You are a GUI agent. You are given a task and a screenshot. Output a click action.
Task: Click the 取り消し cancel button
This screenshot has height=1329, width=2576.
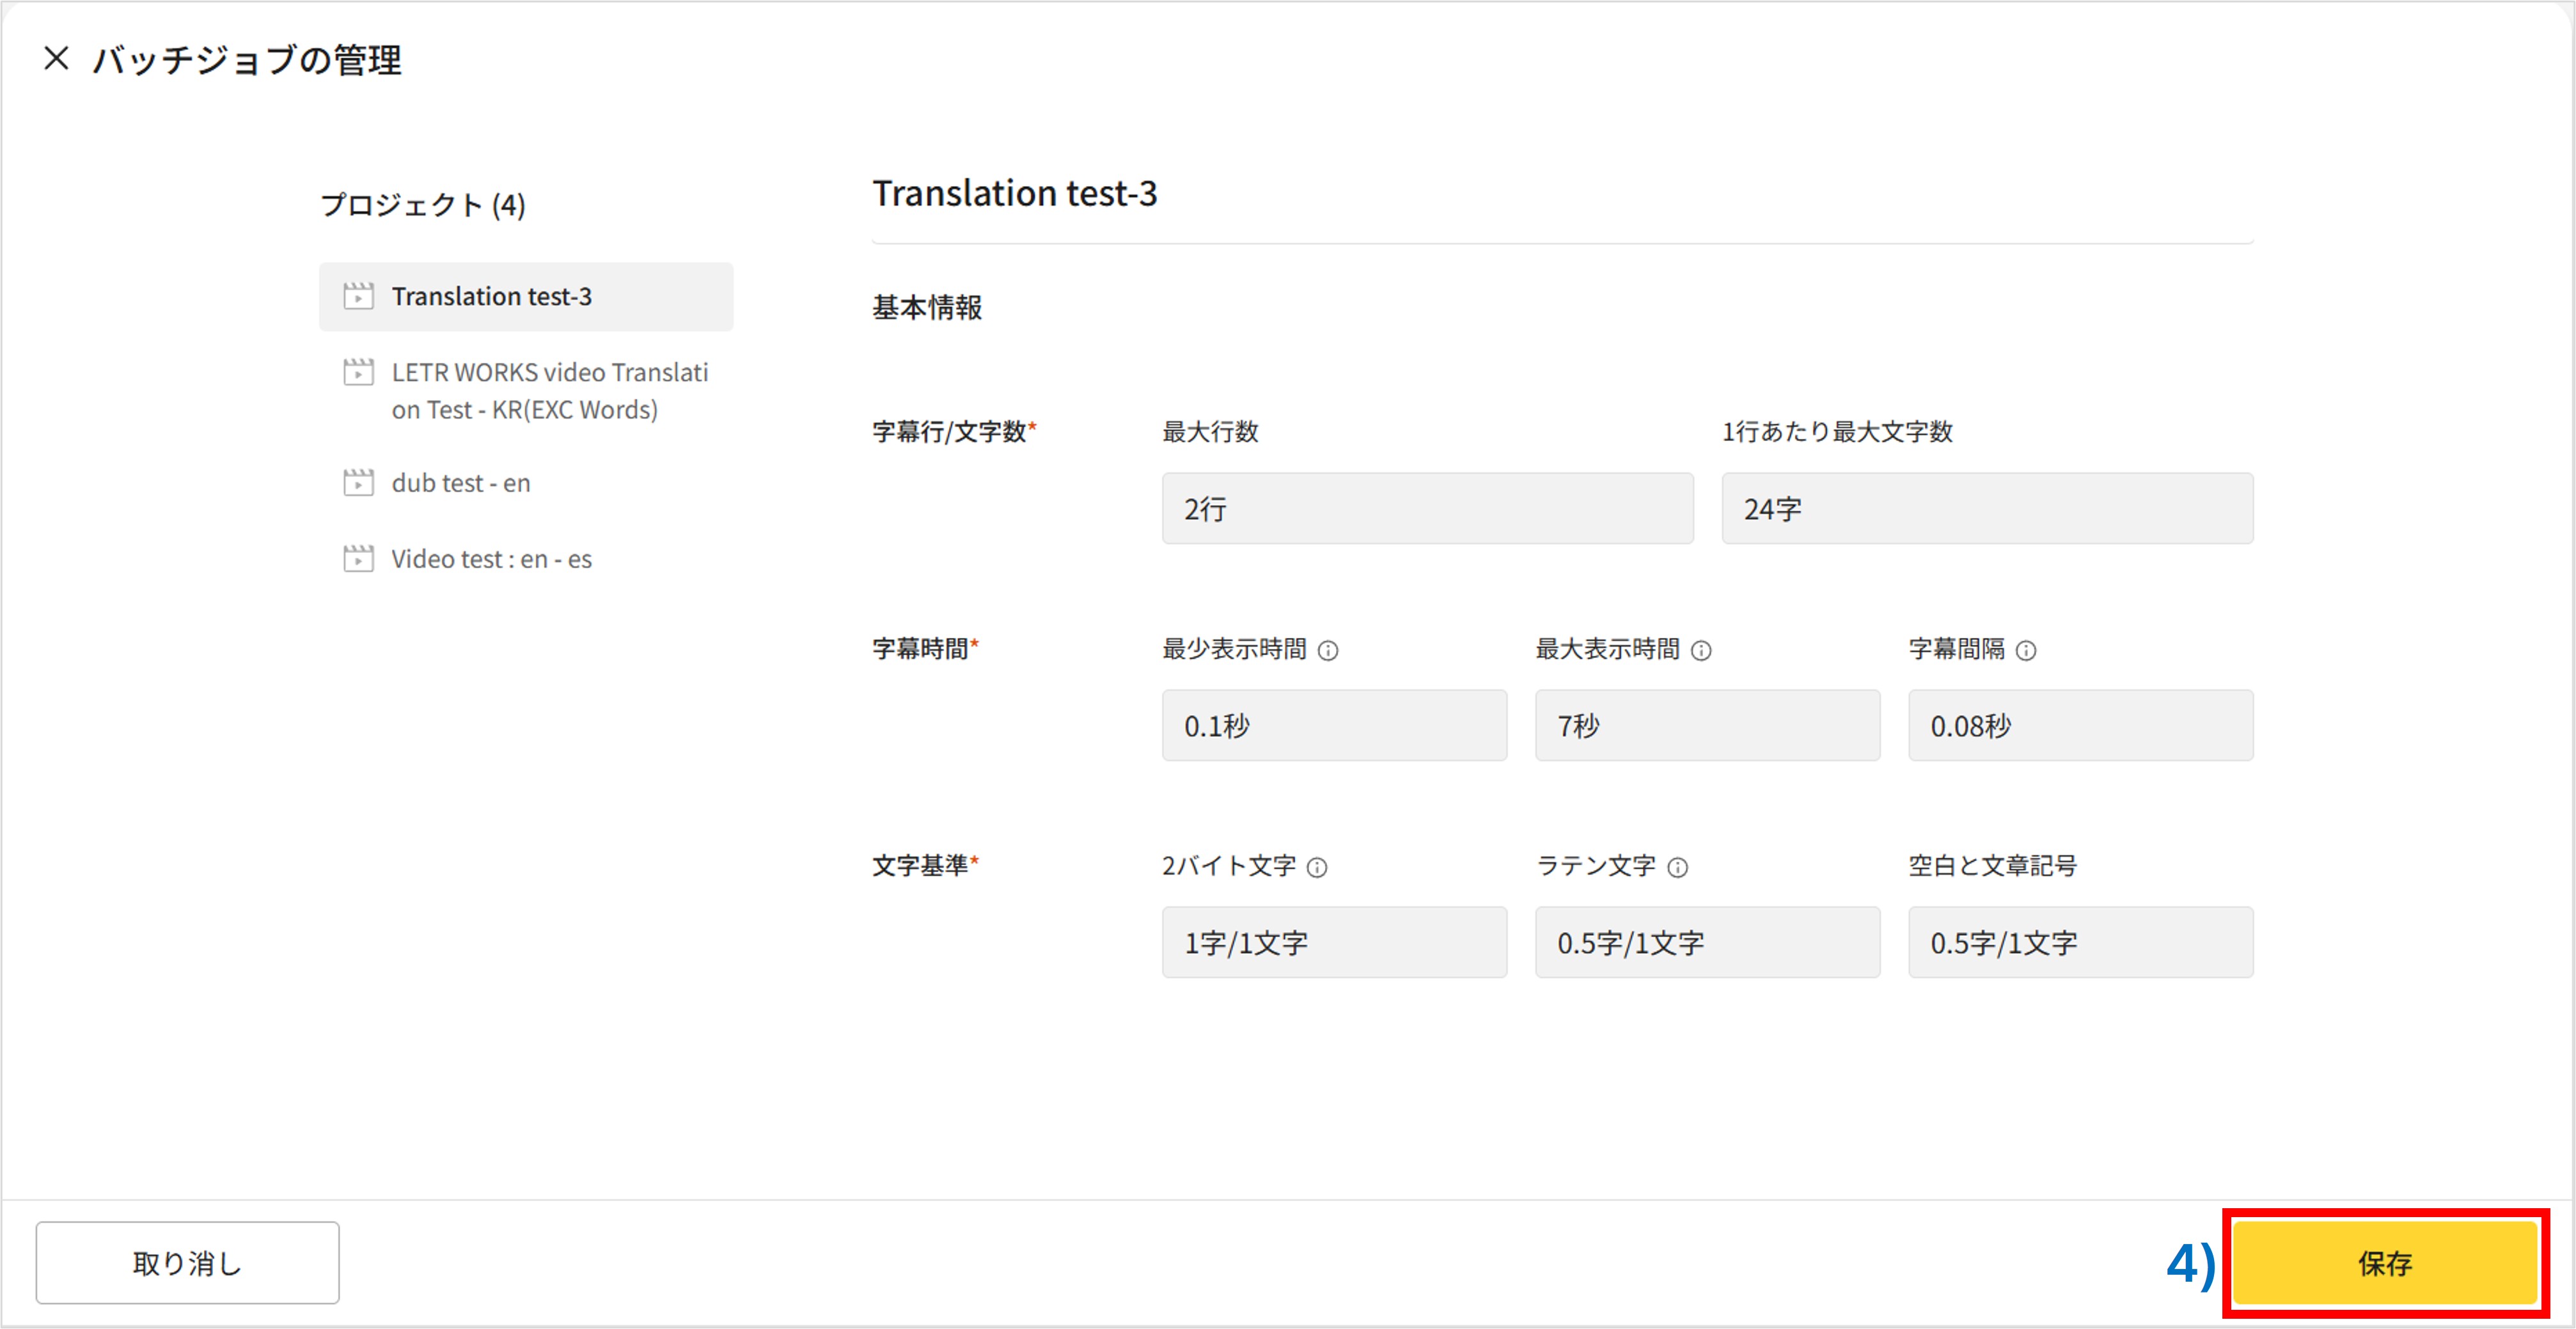(187, 1263)
